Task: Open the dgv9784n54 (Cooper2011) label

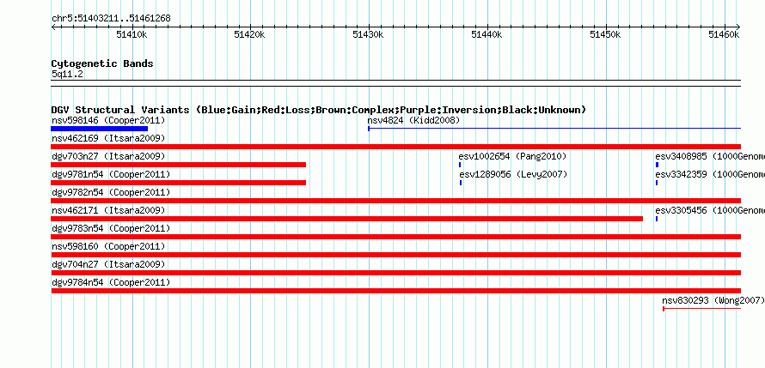Action: pos(111,282)
